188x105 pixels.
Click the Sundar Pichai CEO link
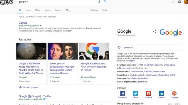pyautogui.click(x=129, y=68)
